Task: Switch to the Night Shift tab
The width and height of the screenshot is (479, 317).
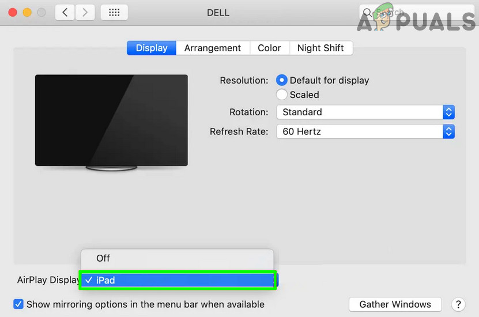Action: click(320, 48)
